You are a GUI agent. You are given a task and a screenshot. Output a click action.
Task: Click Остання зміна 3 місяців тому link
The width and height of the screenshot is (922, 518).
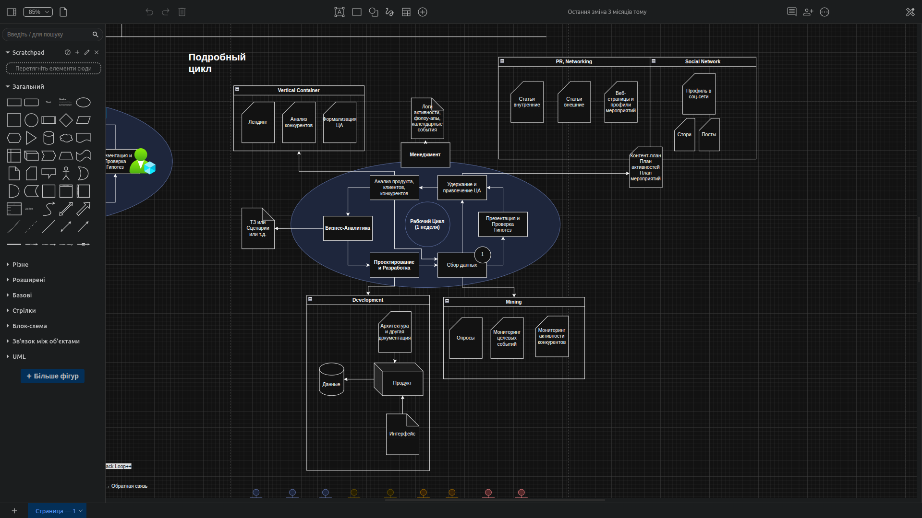607,12
